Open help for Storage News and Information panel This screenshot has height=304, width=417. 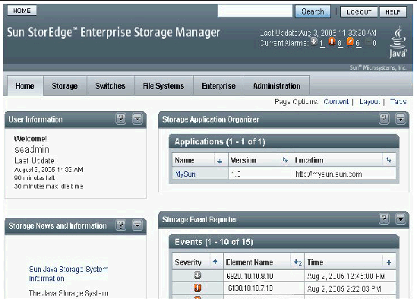[x=121, y=225]
